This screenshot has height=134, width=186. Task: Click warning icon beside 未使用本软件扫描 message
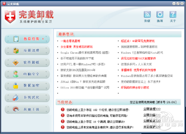click(x=62, y=115)
